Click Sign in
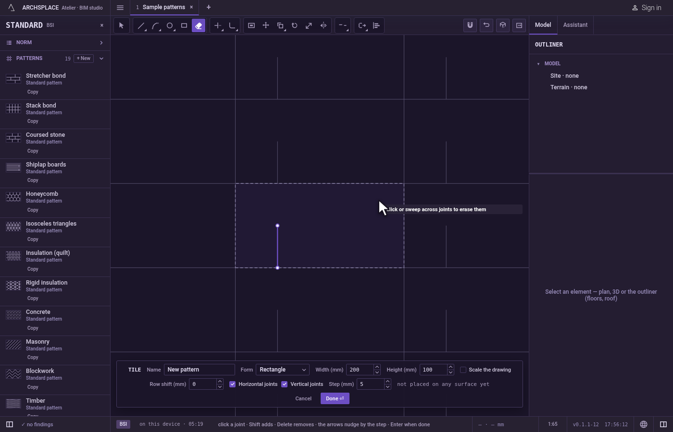This screenshot has height=432, width=673. (647, 8)
